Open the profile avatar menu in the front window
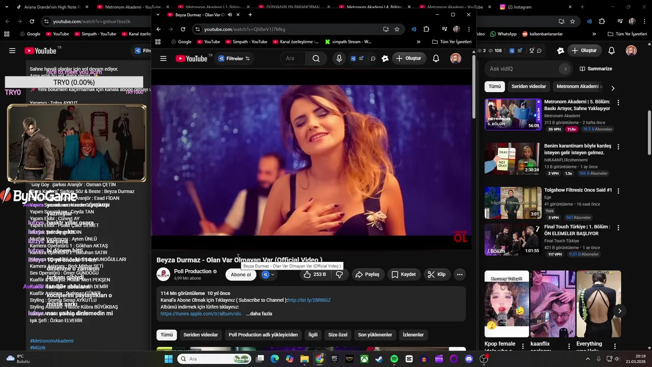 coord(456,59)
